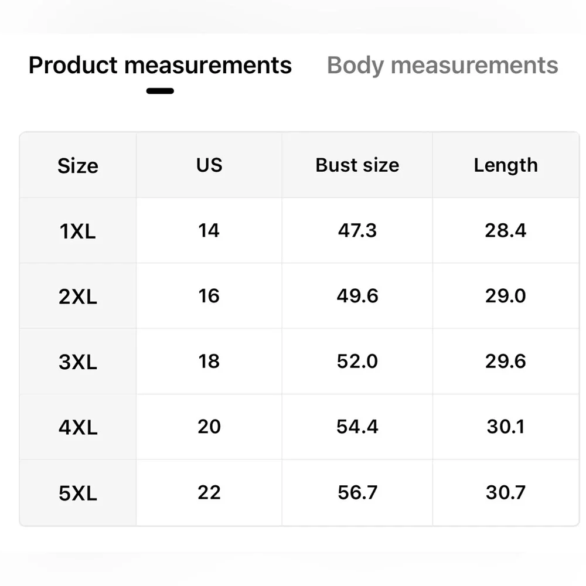Screen dimensions: 586x586
Task: Select the 1XL size row label
Action: pos(78,231)
